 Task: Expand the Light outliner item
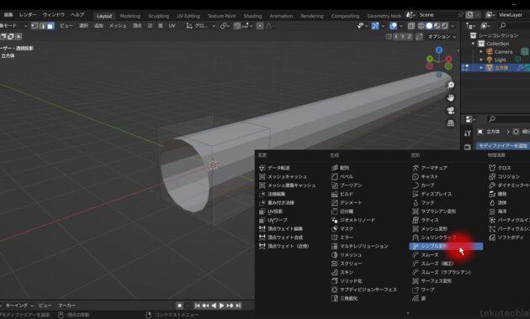(x=481, y=60)
